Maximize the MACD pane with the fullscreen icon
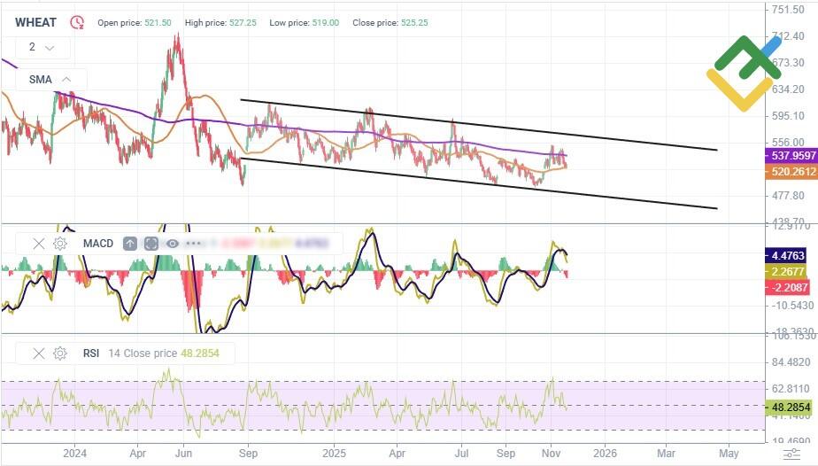The width and height of the screenshot is (818, 466). [x=150, y=244]
